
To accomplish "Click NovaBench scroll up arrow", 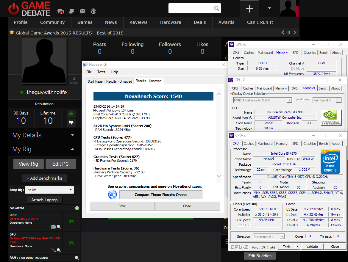I will (x=219, y=94).
